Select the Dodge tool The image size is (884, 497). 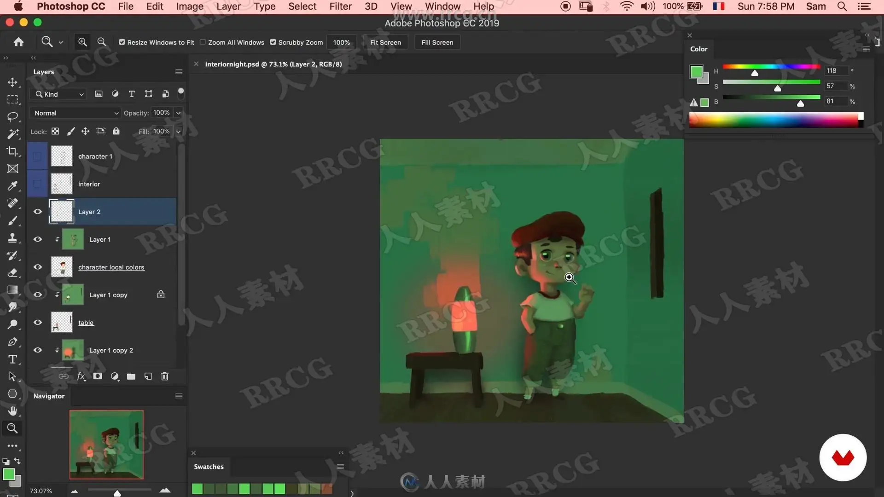tap(12, 324)
